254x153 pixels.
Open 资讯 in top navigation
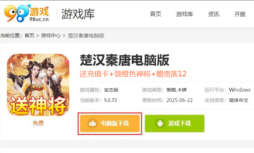(214, 14)
